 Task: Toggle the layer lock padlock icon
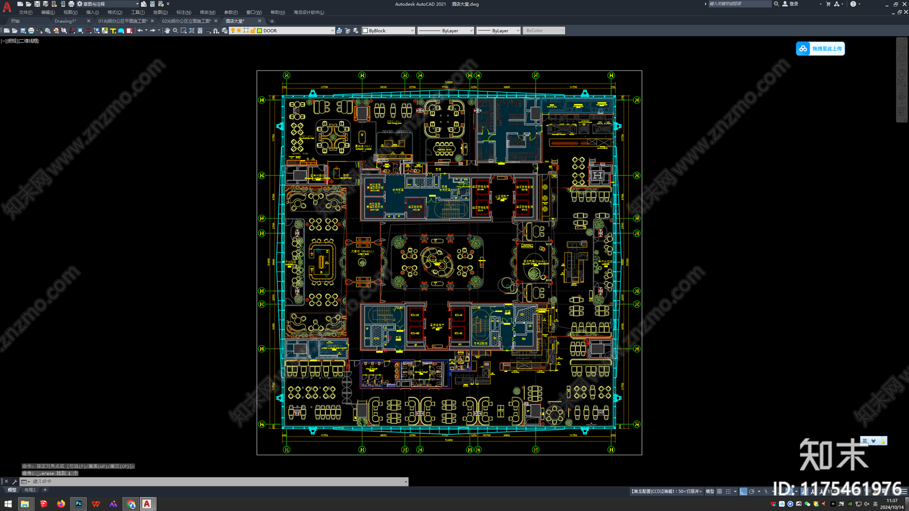[253, 31]
